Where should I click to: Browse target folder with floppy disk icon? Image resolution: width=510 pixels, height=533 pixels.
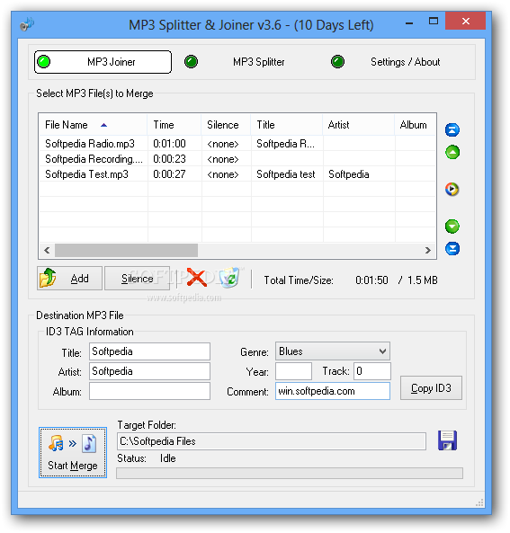click(x=447, y=440)
